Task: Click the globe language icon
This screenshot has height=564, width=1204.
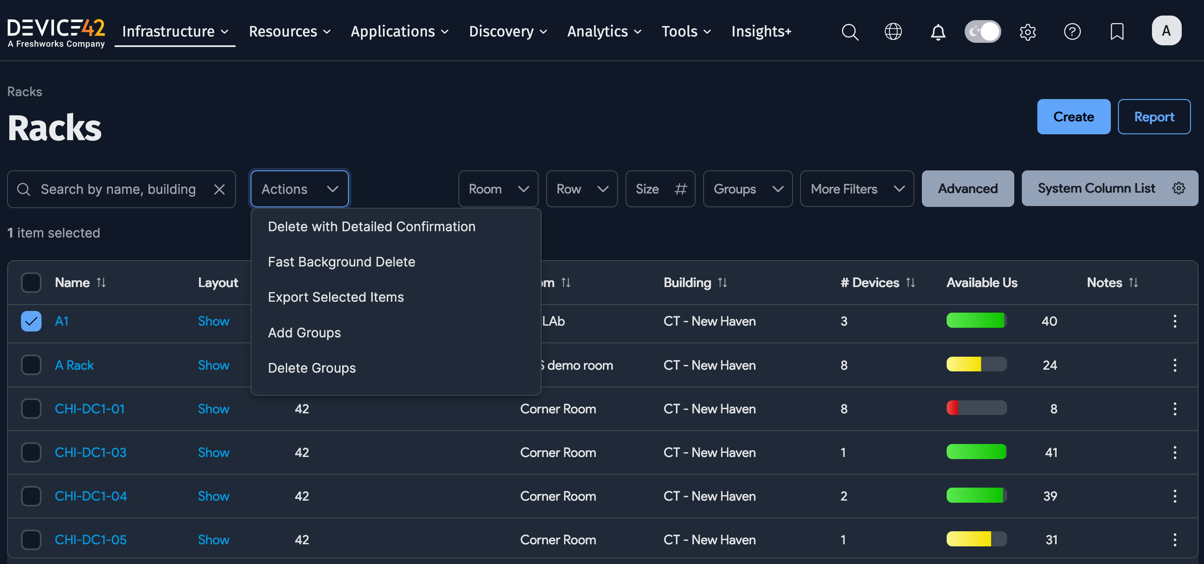Action: (893, 32)
